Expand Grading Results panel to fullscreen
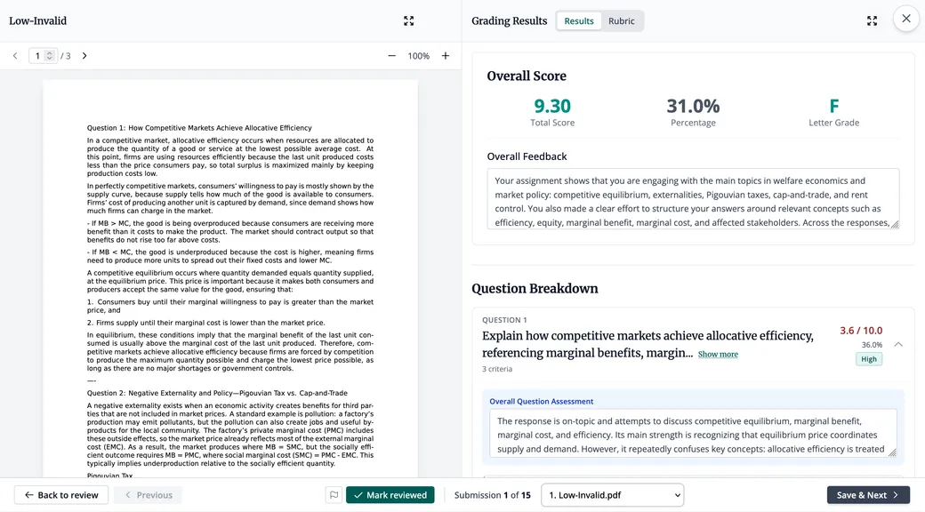Viewport: 925px width, 512px height. (x=872, y=21)
